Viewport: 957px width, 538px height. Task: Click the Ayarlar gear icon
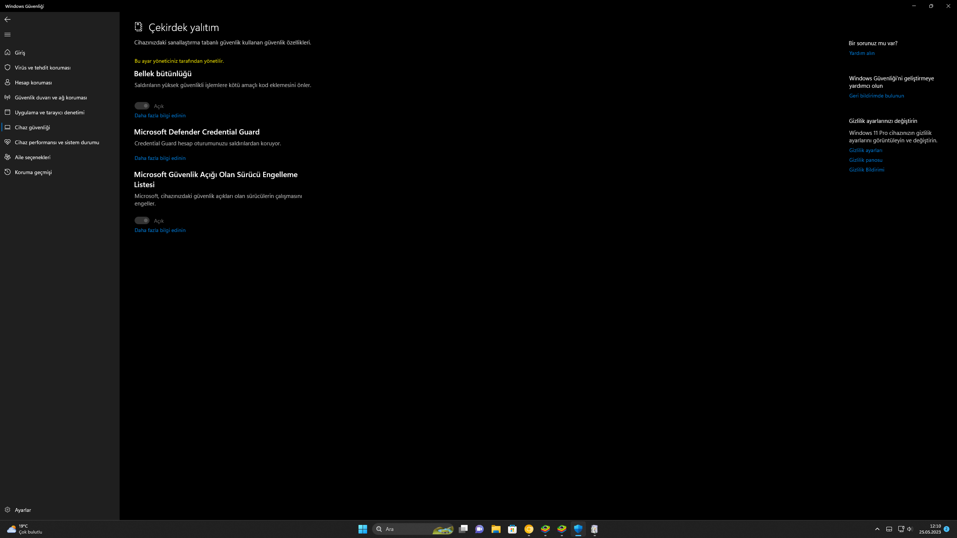[x=7, y=510]
